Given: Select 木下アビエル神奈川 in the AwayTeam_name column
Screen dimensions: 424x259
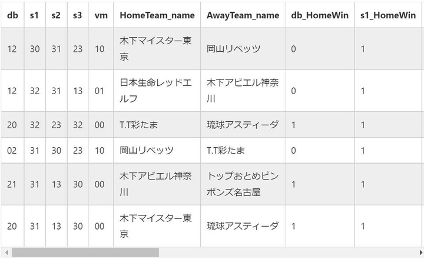Looking at the screenshot, I should click(x=243, y=91).
